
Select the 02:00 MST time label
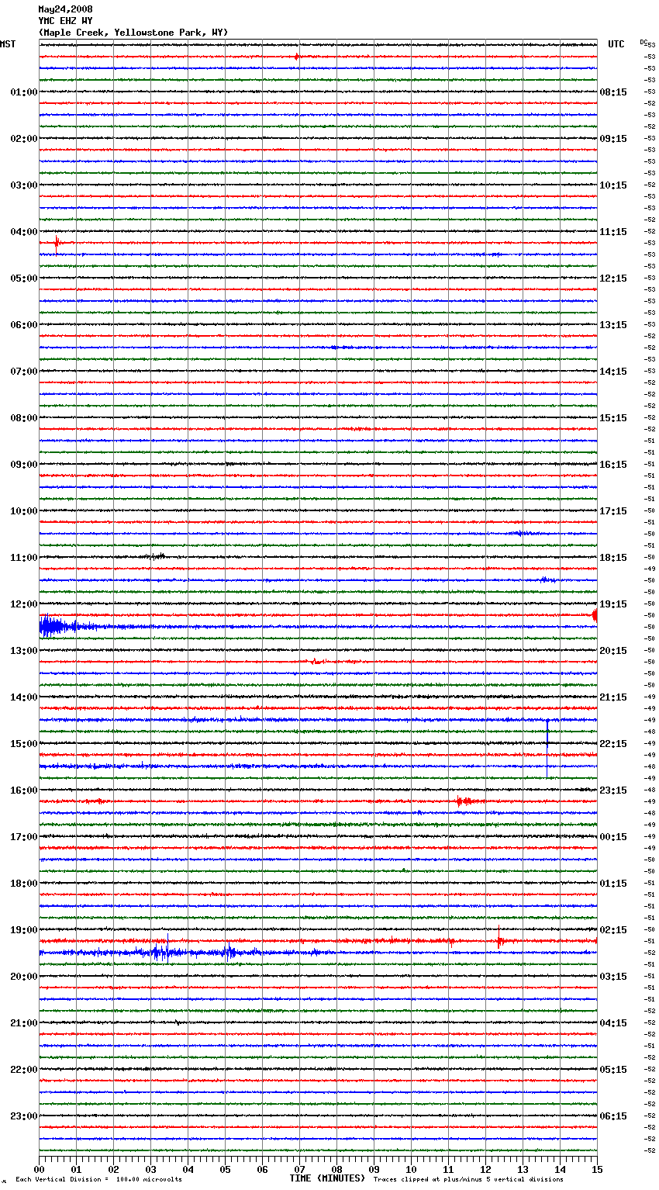[24, 139]
